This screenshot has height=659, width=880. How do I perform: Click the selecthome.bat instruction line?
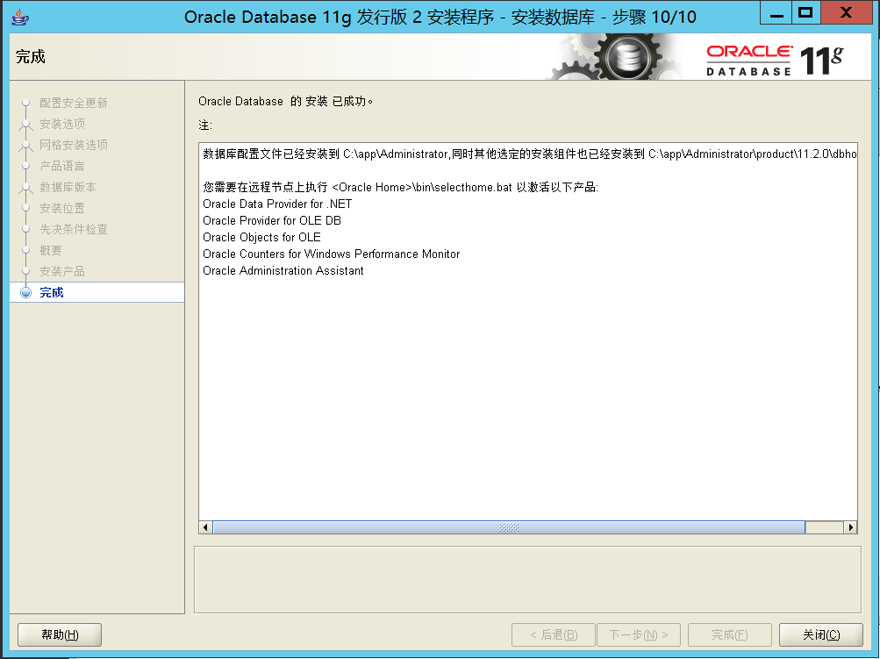(400, 187)
